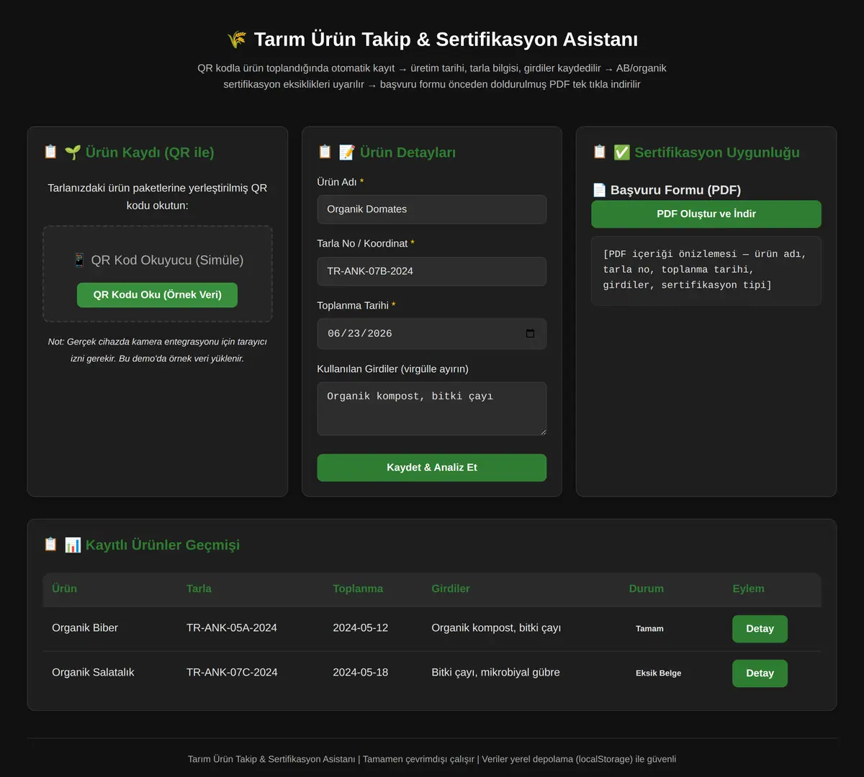
Task: Click the Durum column header
Action: 647,589
